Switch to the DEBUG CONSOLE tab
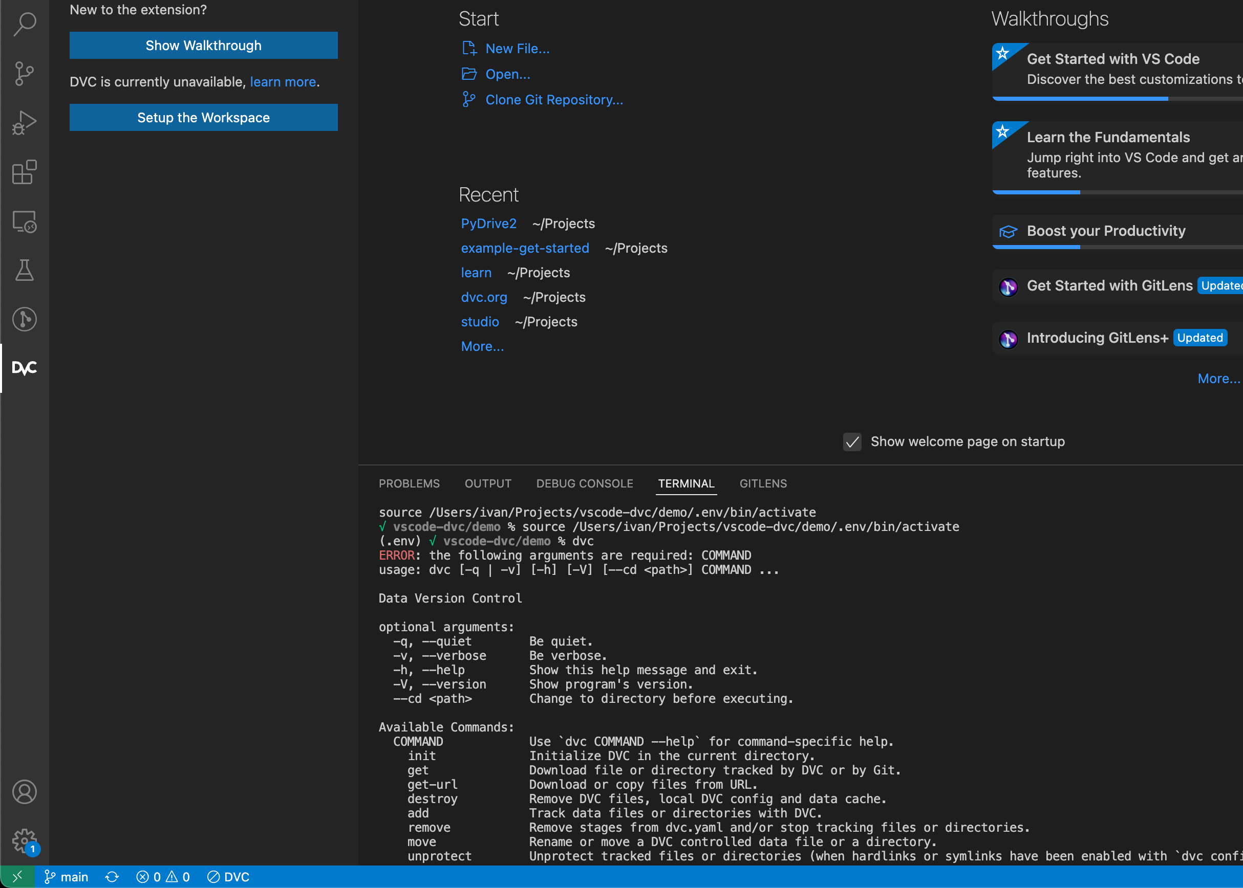 [x=585, y=483]
